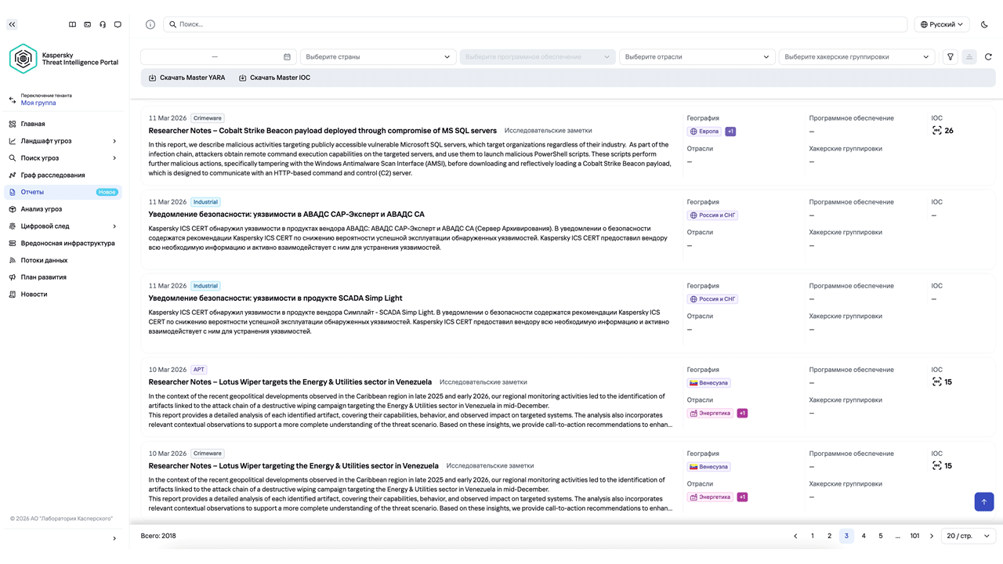Image resolution: width=1003 pixels, height=564 pixels.
Task: Open the feedback chat bubble icon
Action: [x=118, y=24]
